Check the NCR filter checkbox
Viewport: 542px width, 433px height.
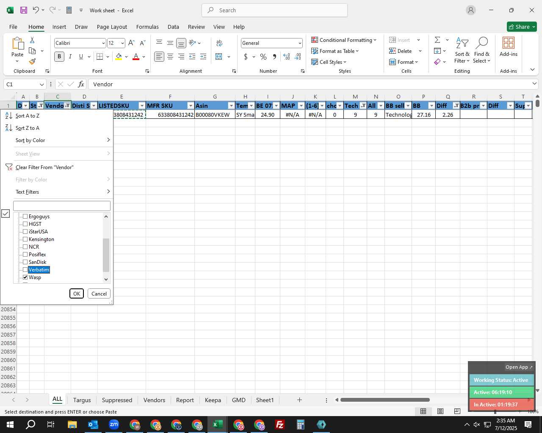pyautogui.click(x=25, y=247)
